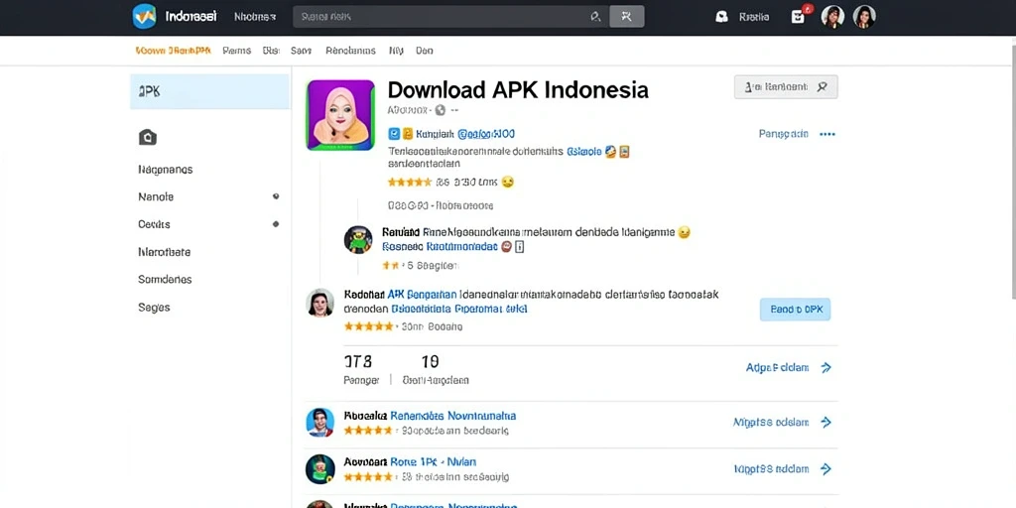Click the red face emoji after 'Rastimonadat'

pyautogui.click(x=507, y=247)
